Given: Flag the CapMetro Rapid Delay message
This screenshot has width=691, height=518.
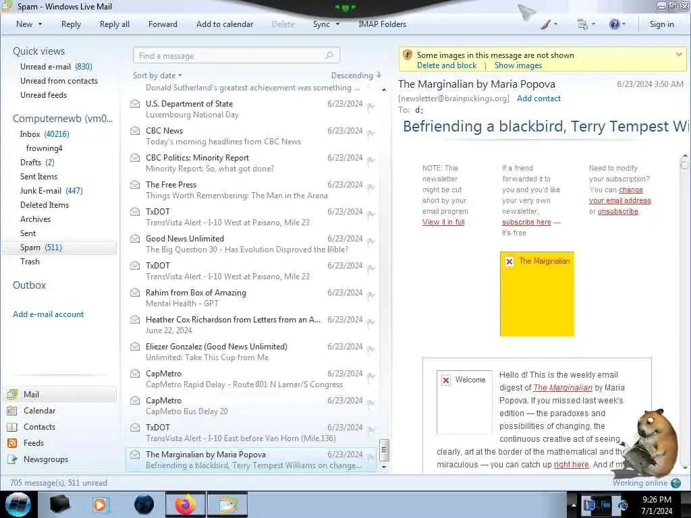Looking at the screenshot, I should [371, 376].
